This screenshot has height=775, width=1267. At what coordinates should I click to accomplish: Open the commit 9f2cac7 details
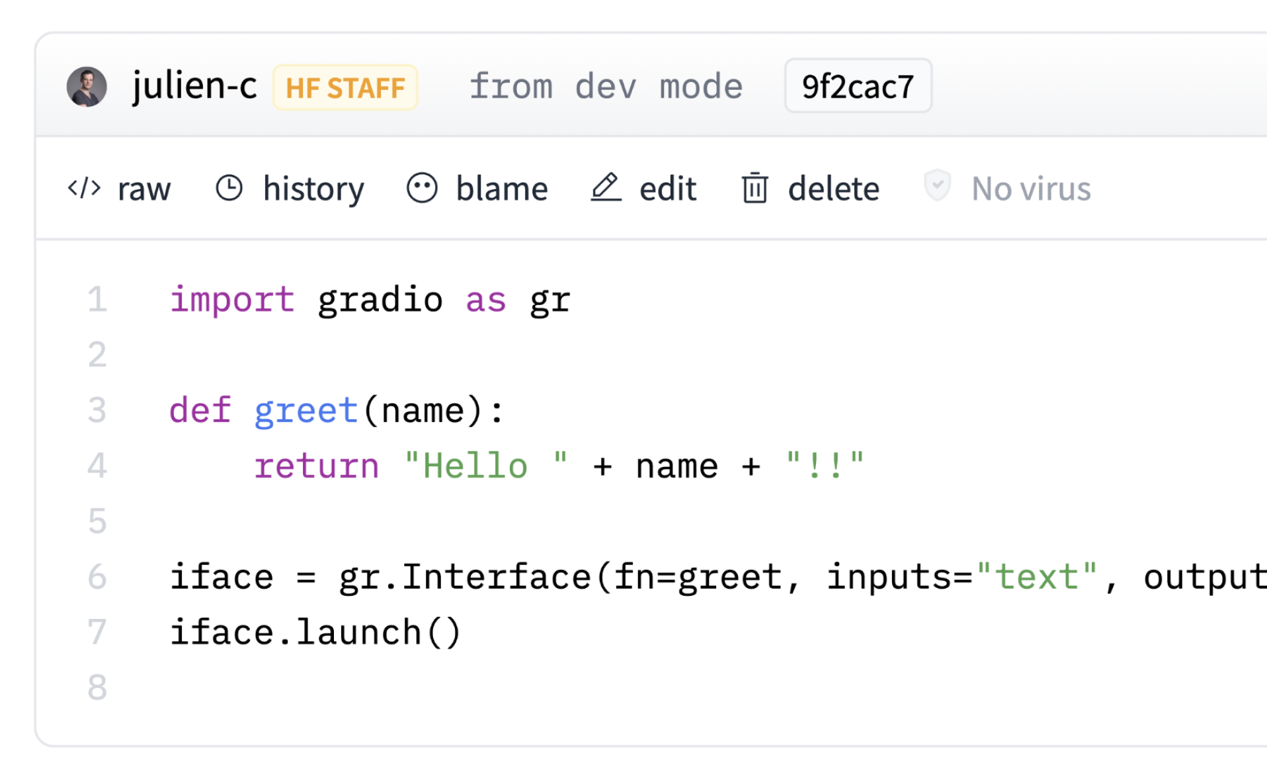(x=857, y=85)
